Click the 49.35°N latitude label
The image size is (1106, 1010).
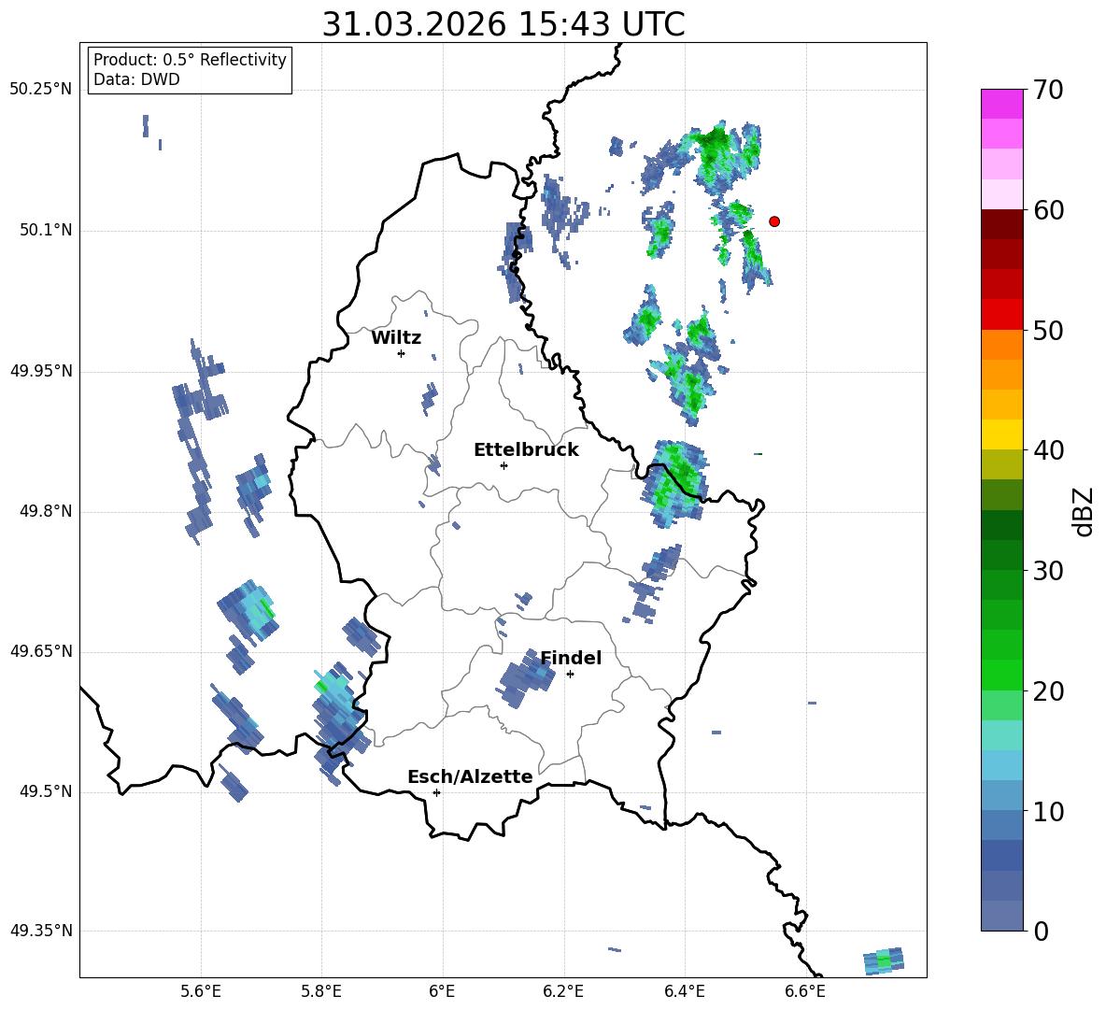click(x=41, y=931)
